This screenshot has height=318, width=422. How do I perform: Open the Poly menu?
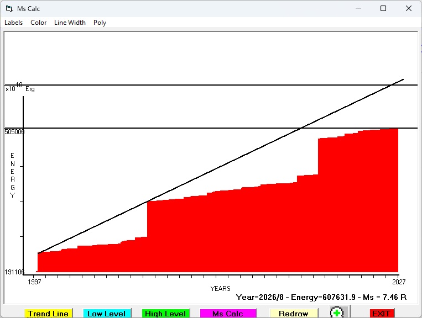click(100, 23)
